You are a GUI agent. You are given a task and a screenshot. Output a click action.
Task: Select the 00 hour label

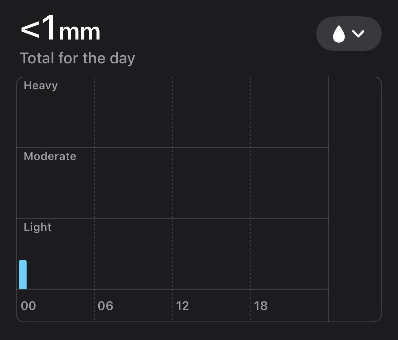coord(28,306)
